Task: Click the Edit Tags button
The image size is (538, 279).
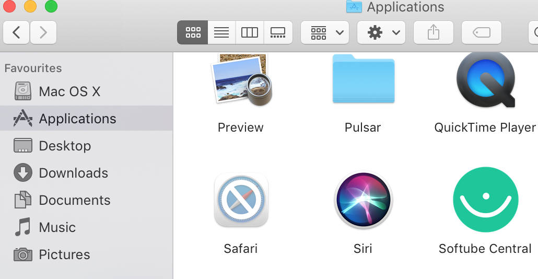Action: point(482,32)
